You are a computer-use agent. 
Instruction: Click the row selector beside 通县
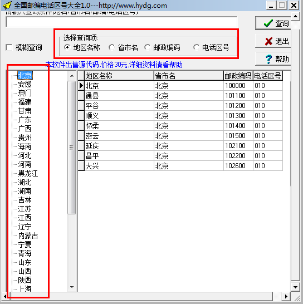pyautogui.click(x=81, y=96)
